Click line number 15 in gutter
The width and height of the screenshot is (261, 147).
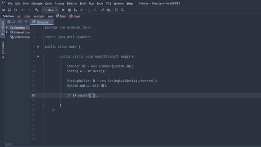coord(33,95)
